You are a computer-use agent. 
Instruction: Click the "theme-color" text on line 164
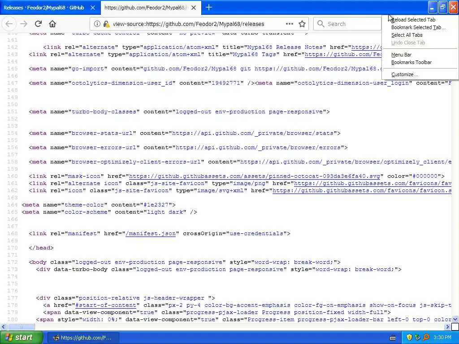[x=84, y=205]
